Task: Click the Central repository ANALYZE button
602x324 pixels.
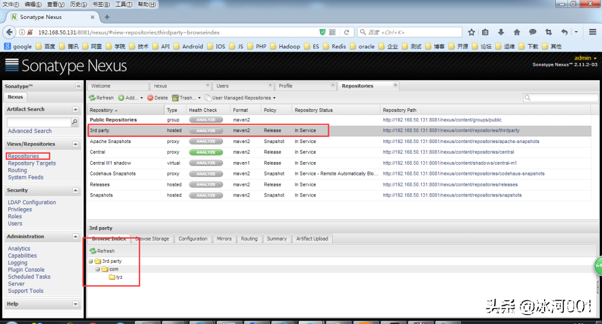Action: coord(206,152)
